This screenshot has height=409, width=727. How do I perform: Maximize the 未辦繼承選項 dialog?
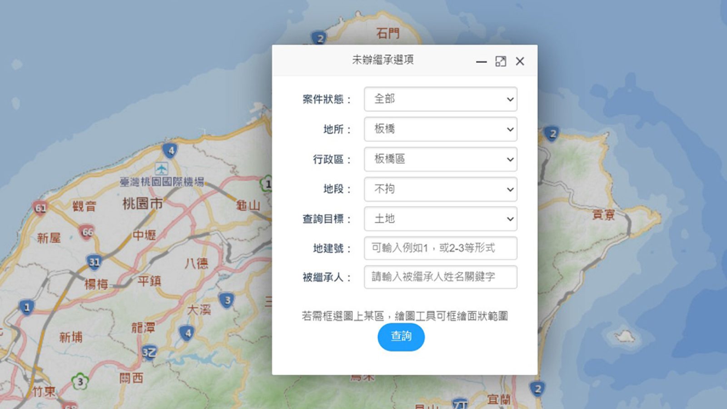tap(500, 61)
